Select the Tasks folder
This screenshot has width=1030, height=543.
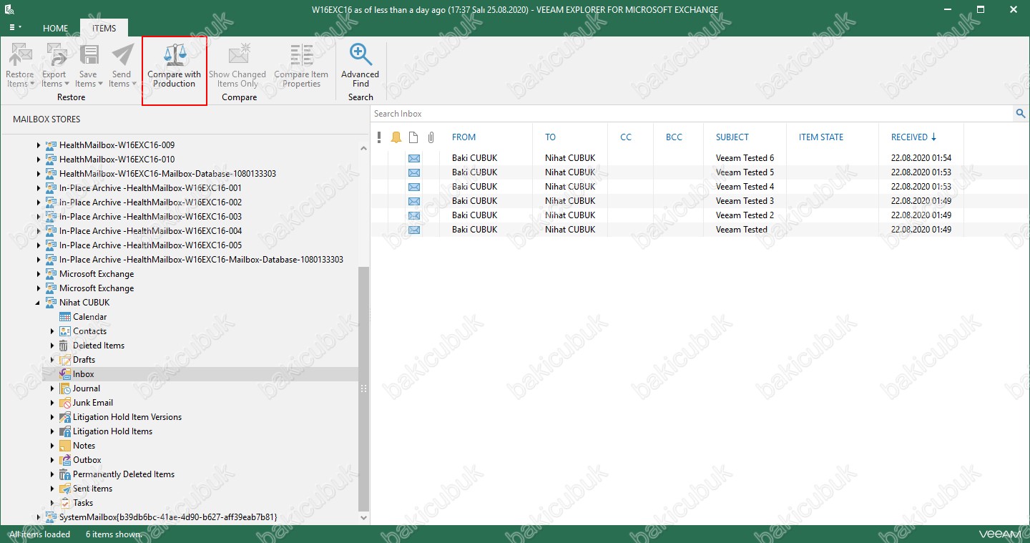point(83,503)
